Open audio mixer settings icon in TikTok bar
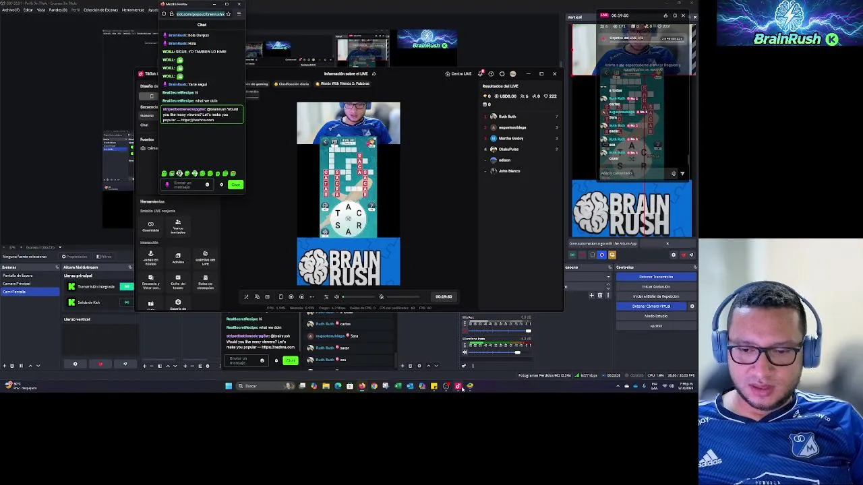This screenshot has width=863, height=485. tap(326, 296)
